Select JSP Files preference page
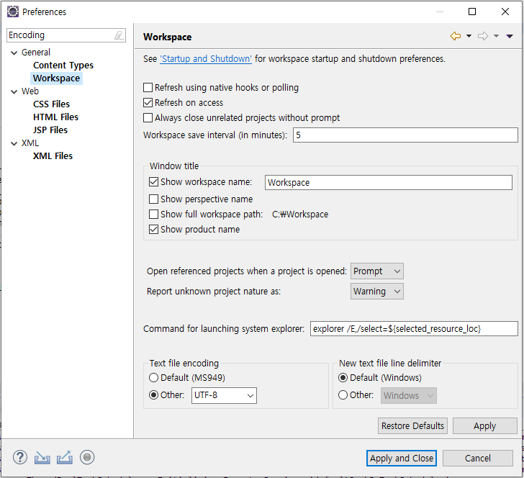Screen dimensions: 524x478 point(50,130)
